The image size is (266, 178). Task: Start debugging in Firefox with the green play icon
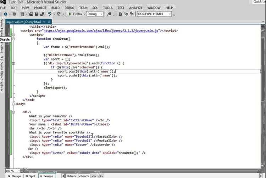point(70,14)
